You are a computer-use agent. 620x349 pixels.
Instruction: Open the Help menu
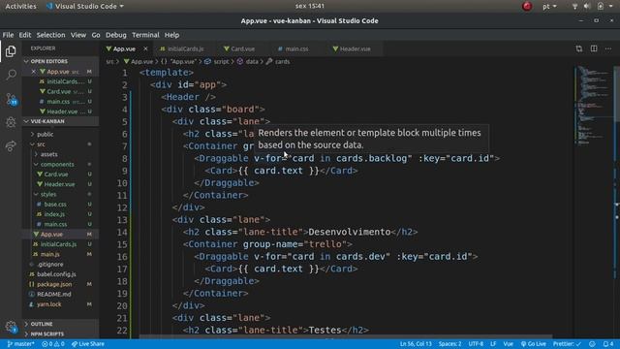coord(171,35)
